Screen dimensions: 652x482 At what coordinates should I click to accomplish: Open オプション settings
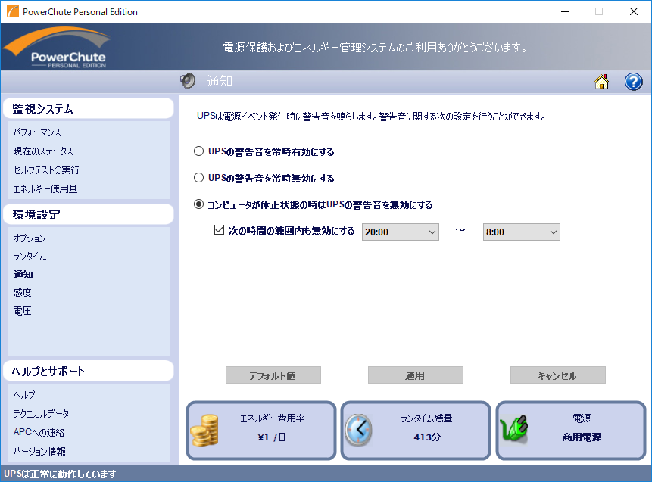(x=30, y=238)
